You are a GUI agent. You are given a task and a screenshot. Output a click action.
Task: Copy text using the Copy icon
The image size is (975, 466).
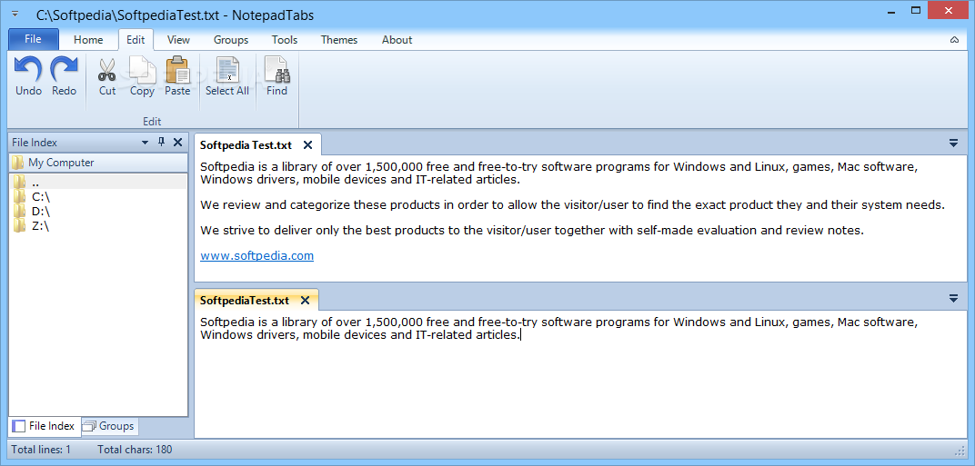click(142, 70)
